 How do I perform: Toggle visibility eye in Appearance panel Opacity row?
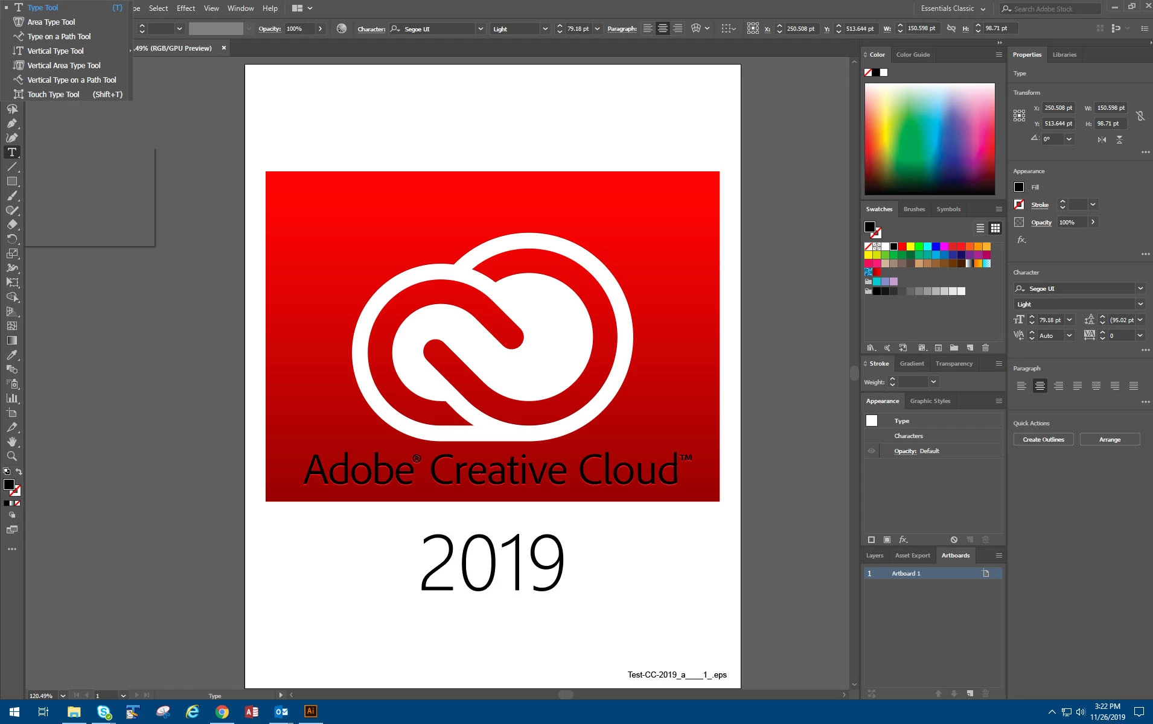coord(871,451)
